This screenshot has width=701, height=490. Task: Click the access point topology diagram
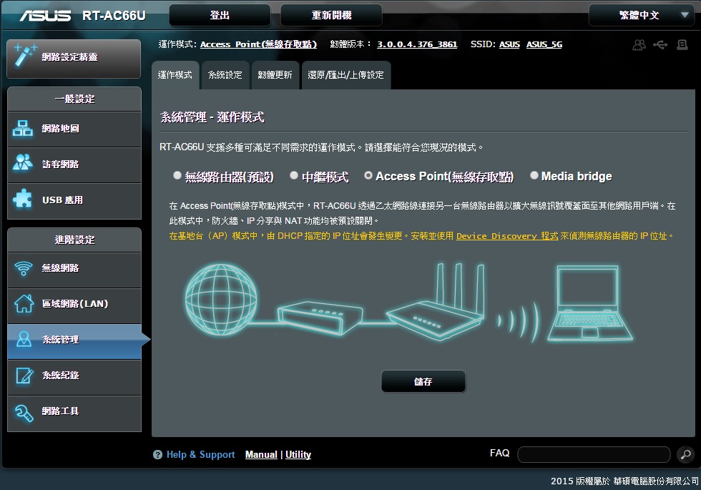408,303
